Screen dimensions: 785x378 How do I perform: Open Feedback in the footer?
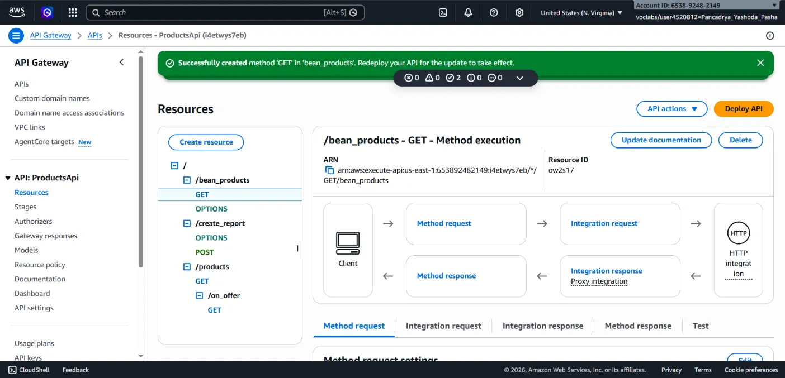coord(75,370)
